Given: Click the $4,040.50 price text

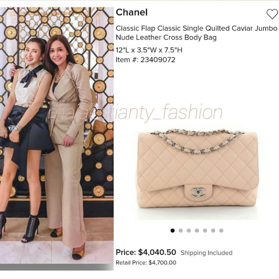Looking at the screenshot, I should tap(157, 252).
